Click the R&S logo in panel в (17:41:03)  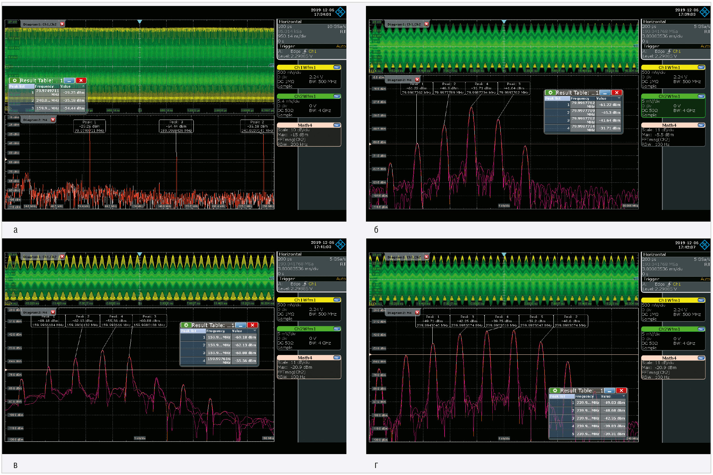point(340,245)
